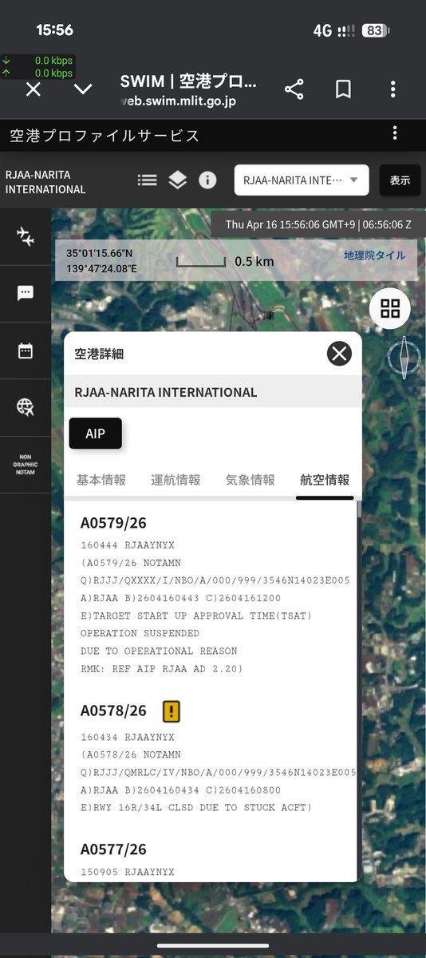
Task: Select the 航空情報 tab
Action: [325, 480]
